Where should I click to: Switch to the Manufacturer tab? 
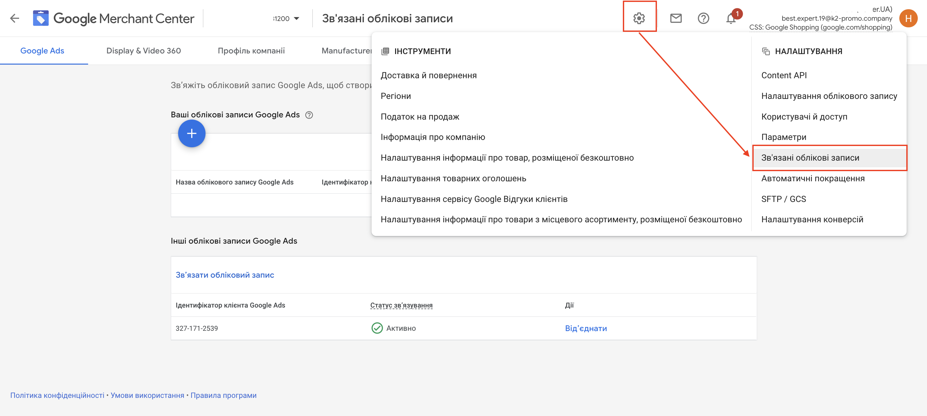coord(346,51)
